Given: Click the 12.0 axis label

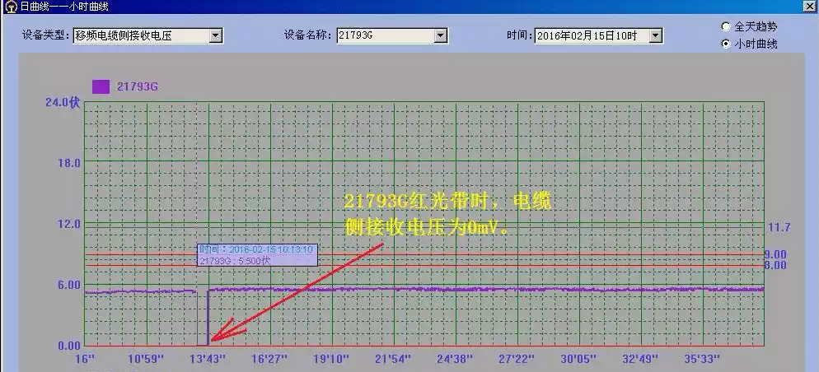Looking at the screenshot, I should click(x=69, y=224).
